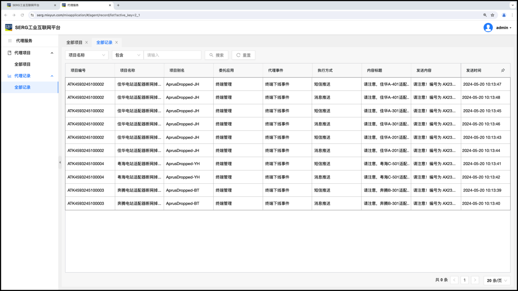Click the 请输入 search input field

click(172, 55)
